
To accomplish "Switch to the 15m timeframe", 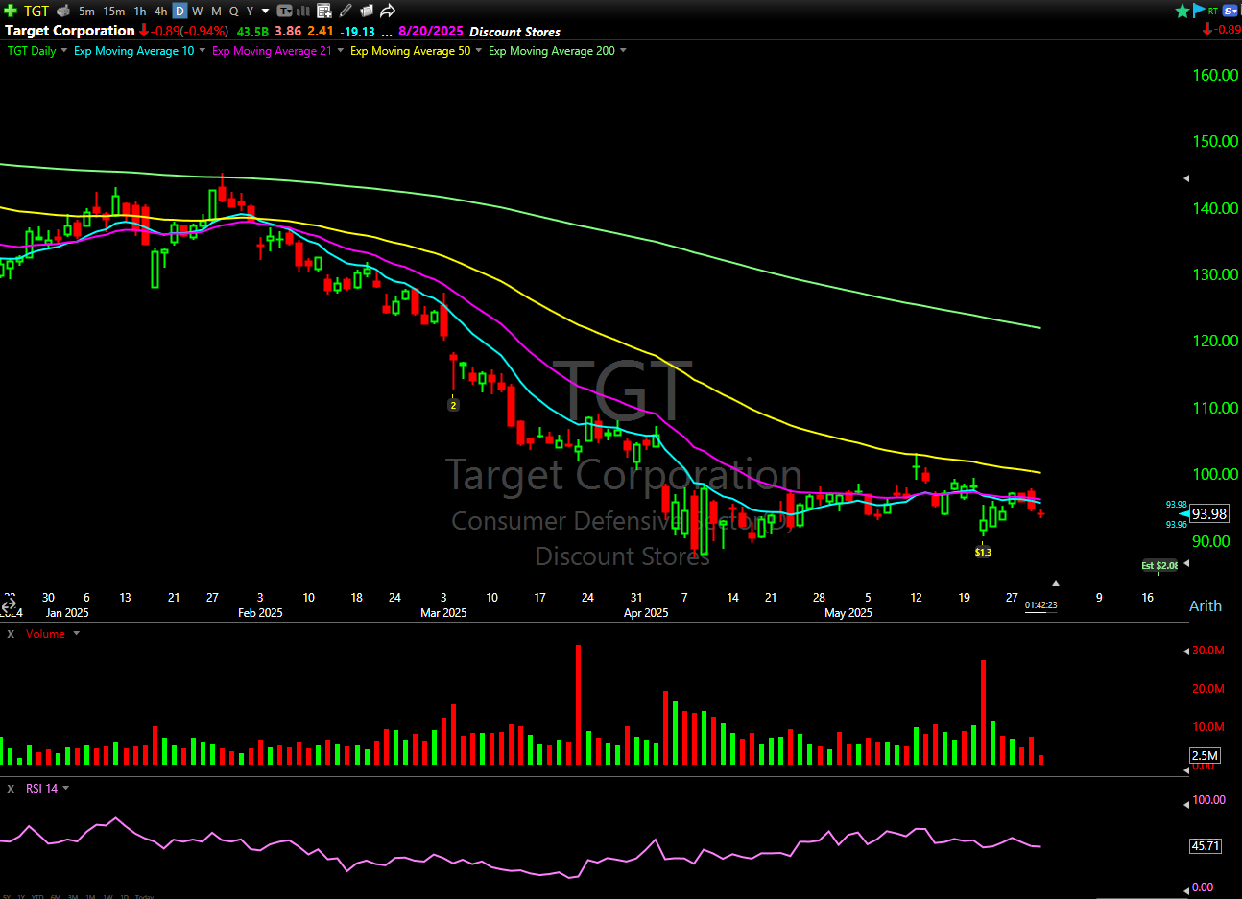I will click(114, 12).
